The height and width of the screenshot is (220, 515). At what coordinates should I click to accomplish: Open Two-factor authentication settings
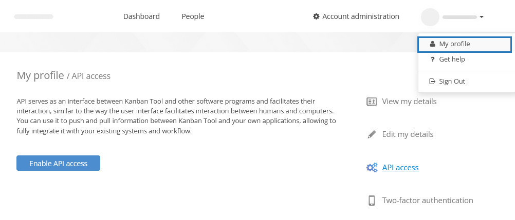[x=428, y=201]
